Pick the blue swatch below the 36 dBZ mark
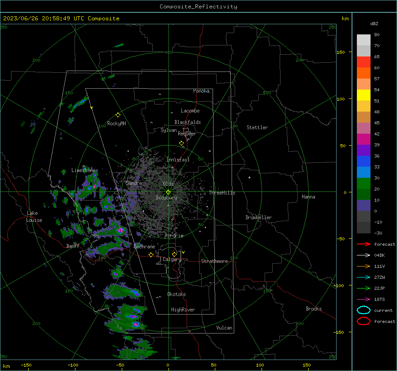 point(363,161)
